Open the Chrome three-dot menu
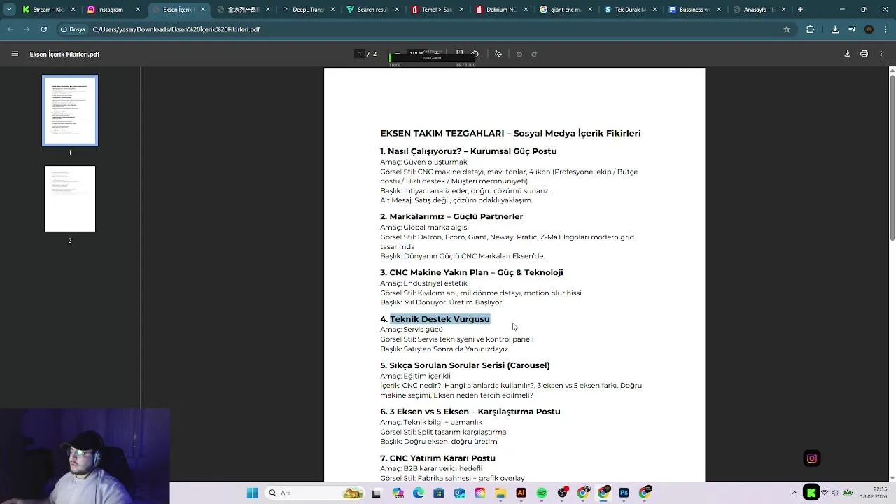 point(885,29)
